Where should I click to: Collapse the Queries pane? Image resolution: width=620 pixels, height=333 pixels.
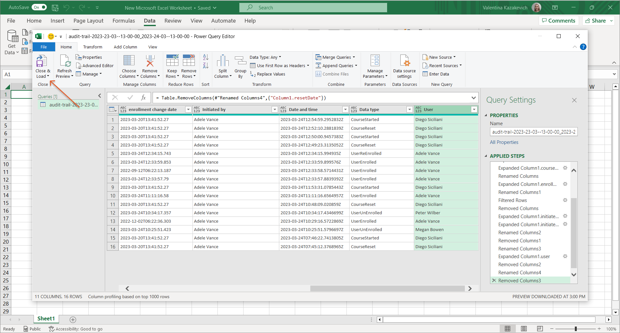pos(100,96)
